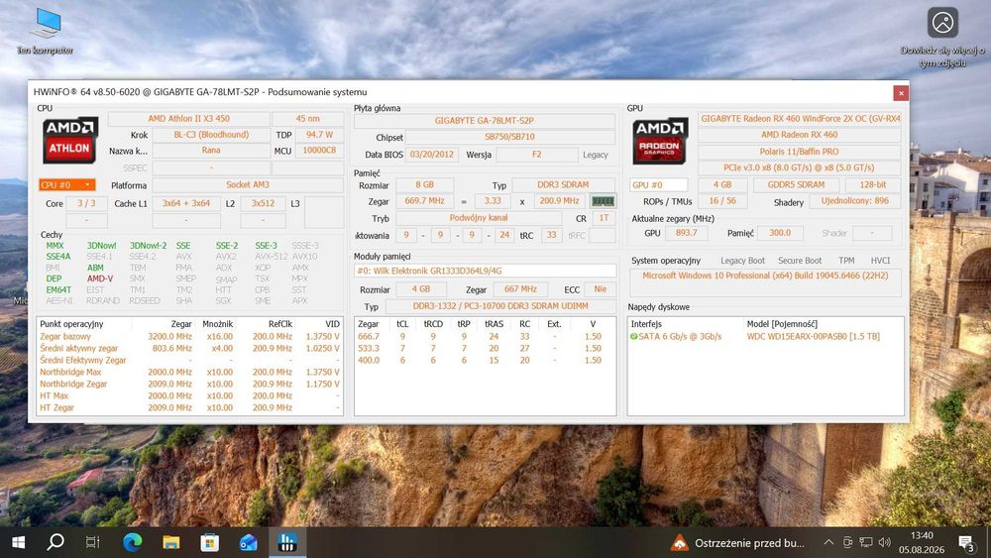Click BIOS version 'F2' field
The width and height of the screenshot is (991, 558).
pos(536,155)
